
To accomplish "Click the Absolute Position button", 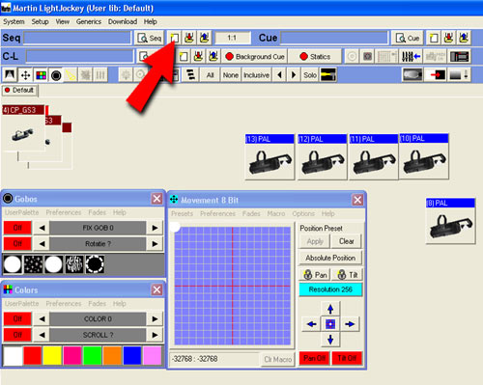I will 330,258.
